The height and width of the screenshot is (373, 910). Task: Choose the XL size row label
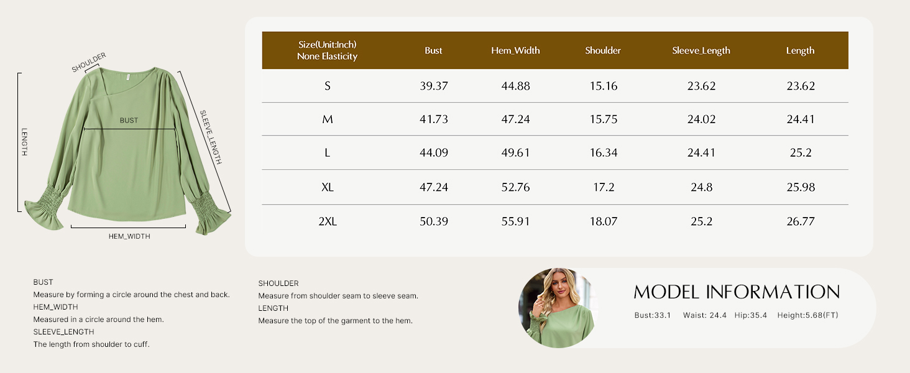328,187
